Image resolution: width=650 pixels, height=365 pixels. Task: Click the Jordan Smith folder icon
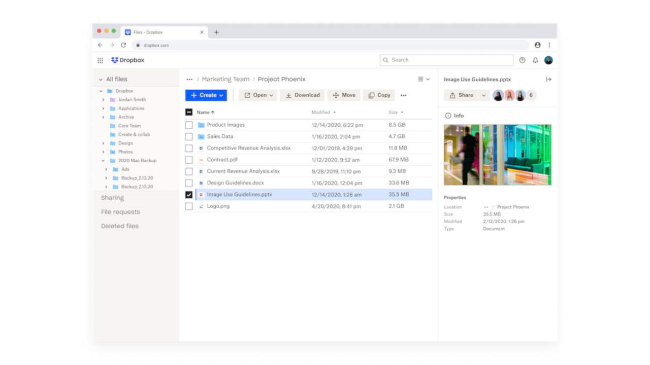click(113, 100)
